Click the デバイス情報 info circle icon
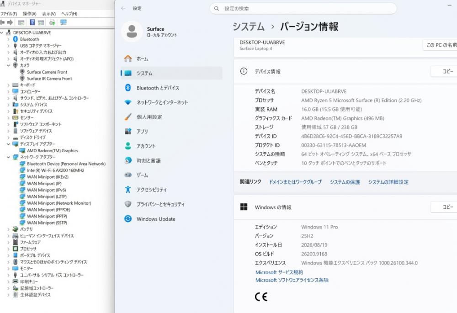Image resolution: width=457 pixels, height=313 pixels. [244, 71]
